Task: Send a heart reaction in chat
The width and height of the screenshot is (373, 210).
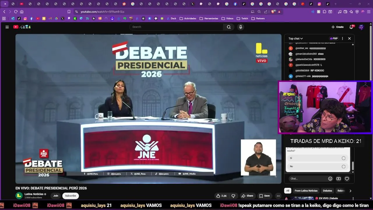Action: pos(347,178)
